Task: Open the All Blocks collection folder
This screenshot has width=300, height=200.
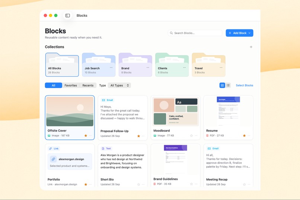Action: click(x=62, y=65)
